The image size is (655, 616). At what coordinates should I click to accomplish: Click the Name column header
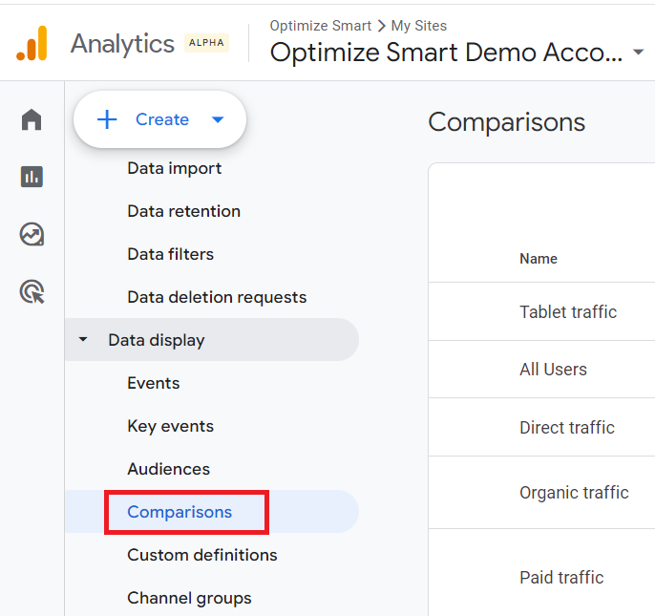click(539, 259)
